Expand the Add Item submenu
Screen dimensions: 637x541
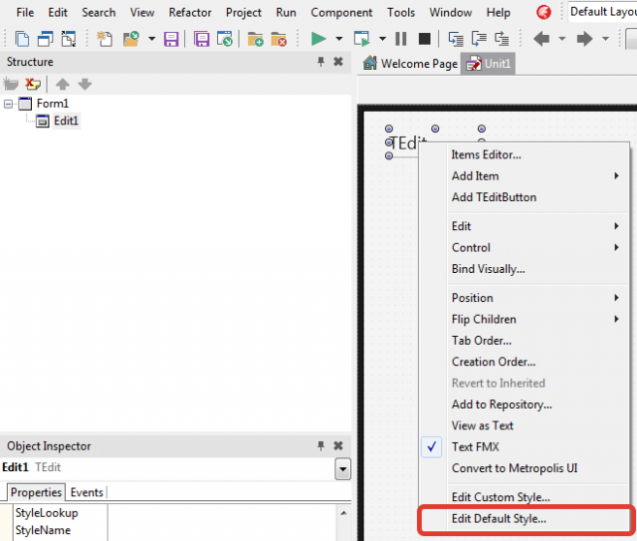click(x=537, y=176)
